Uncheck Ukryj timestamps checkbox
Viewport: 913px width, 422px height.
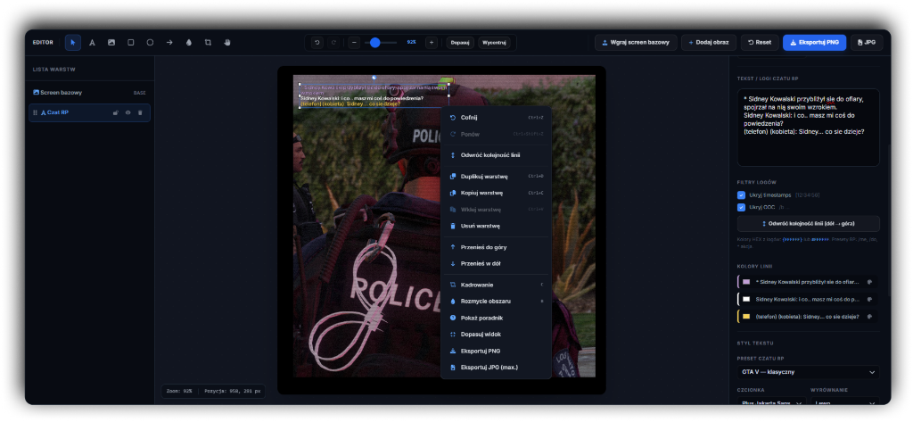tap(741, 195)
